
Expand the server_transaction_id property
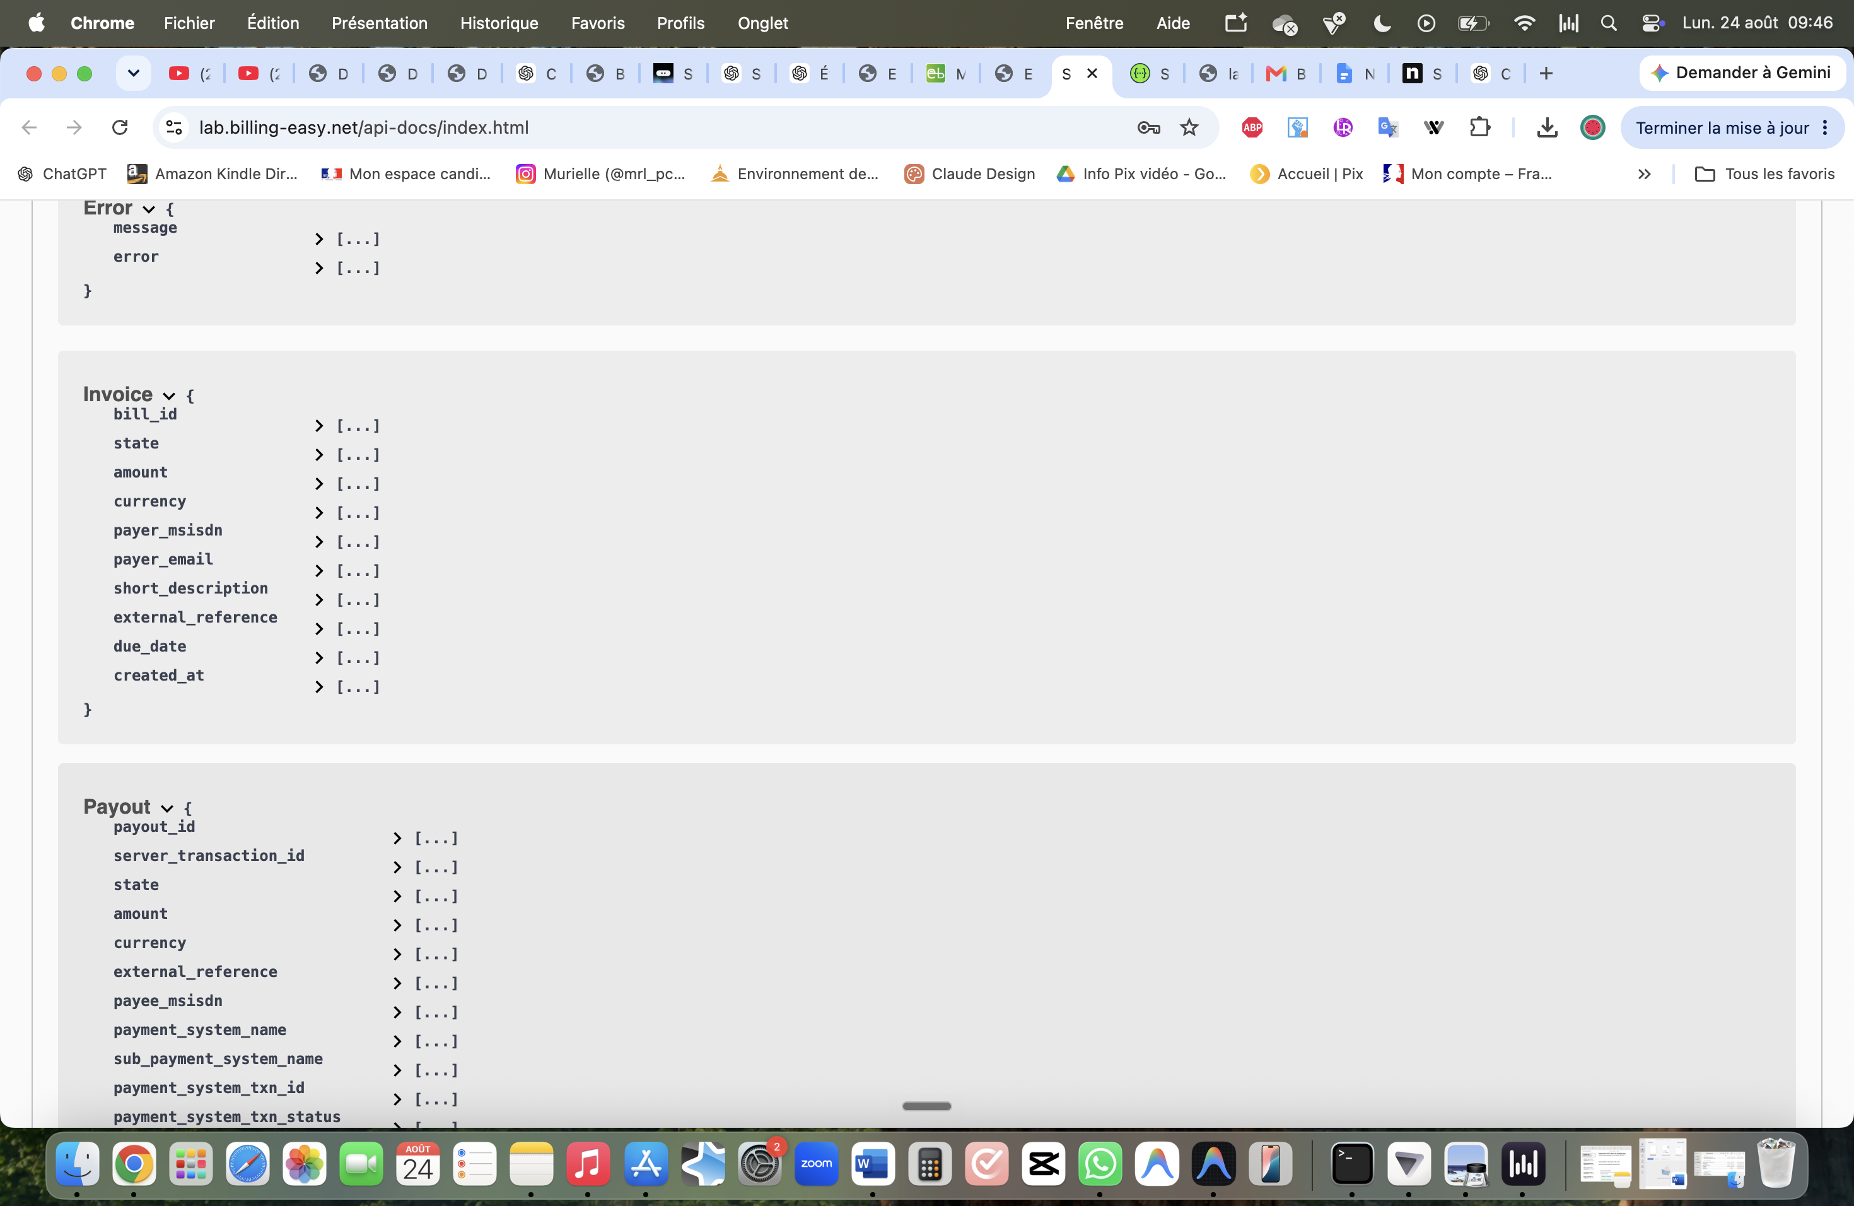pos(397,867)
